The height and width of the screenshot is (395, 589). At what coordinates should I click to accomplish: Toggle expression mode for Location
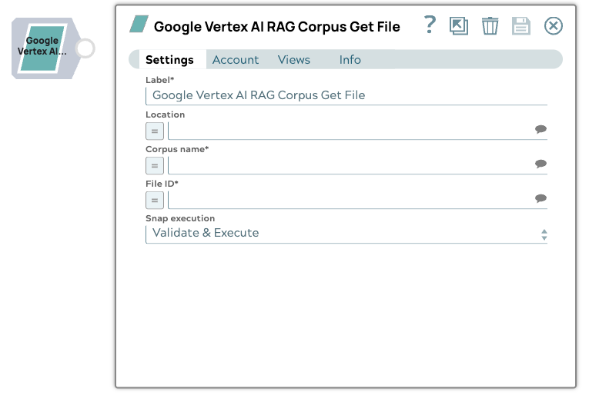coord(155,131)
